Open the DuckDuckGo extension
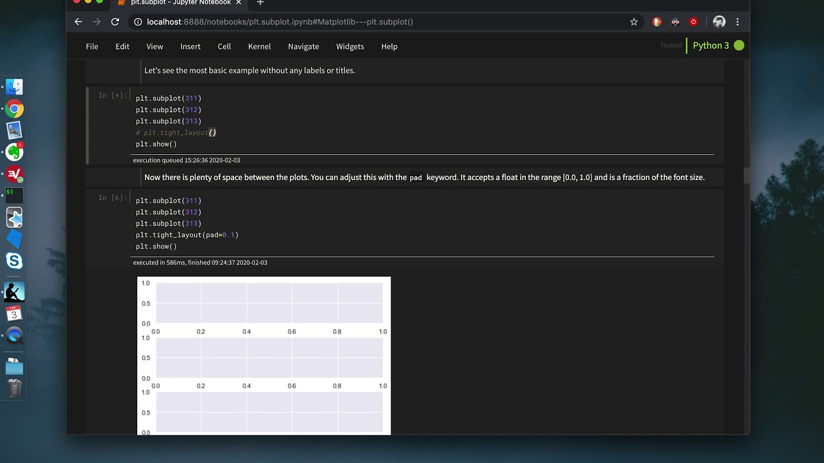This screenshot has height=463, width=824. pos(657,22)
